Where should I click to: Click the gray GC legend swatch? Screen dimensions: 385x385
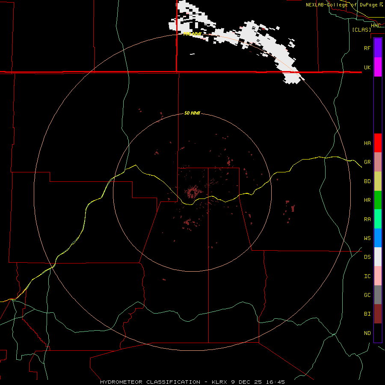pyautogui.click(x=378, y=295)
